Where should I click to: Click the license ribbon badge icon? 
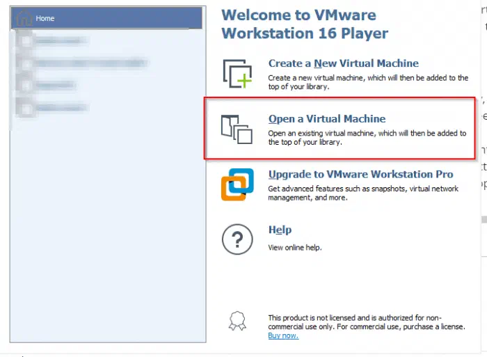point(238,321)
